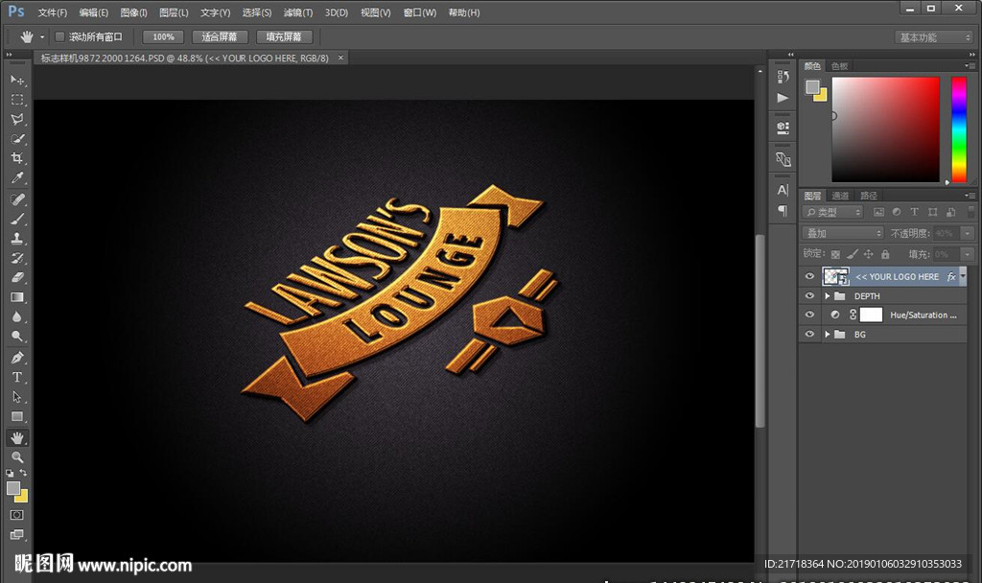Select the Hand tool in toolbox
Viewport: 982px width, 583px height.
(x=17, y=437)
